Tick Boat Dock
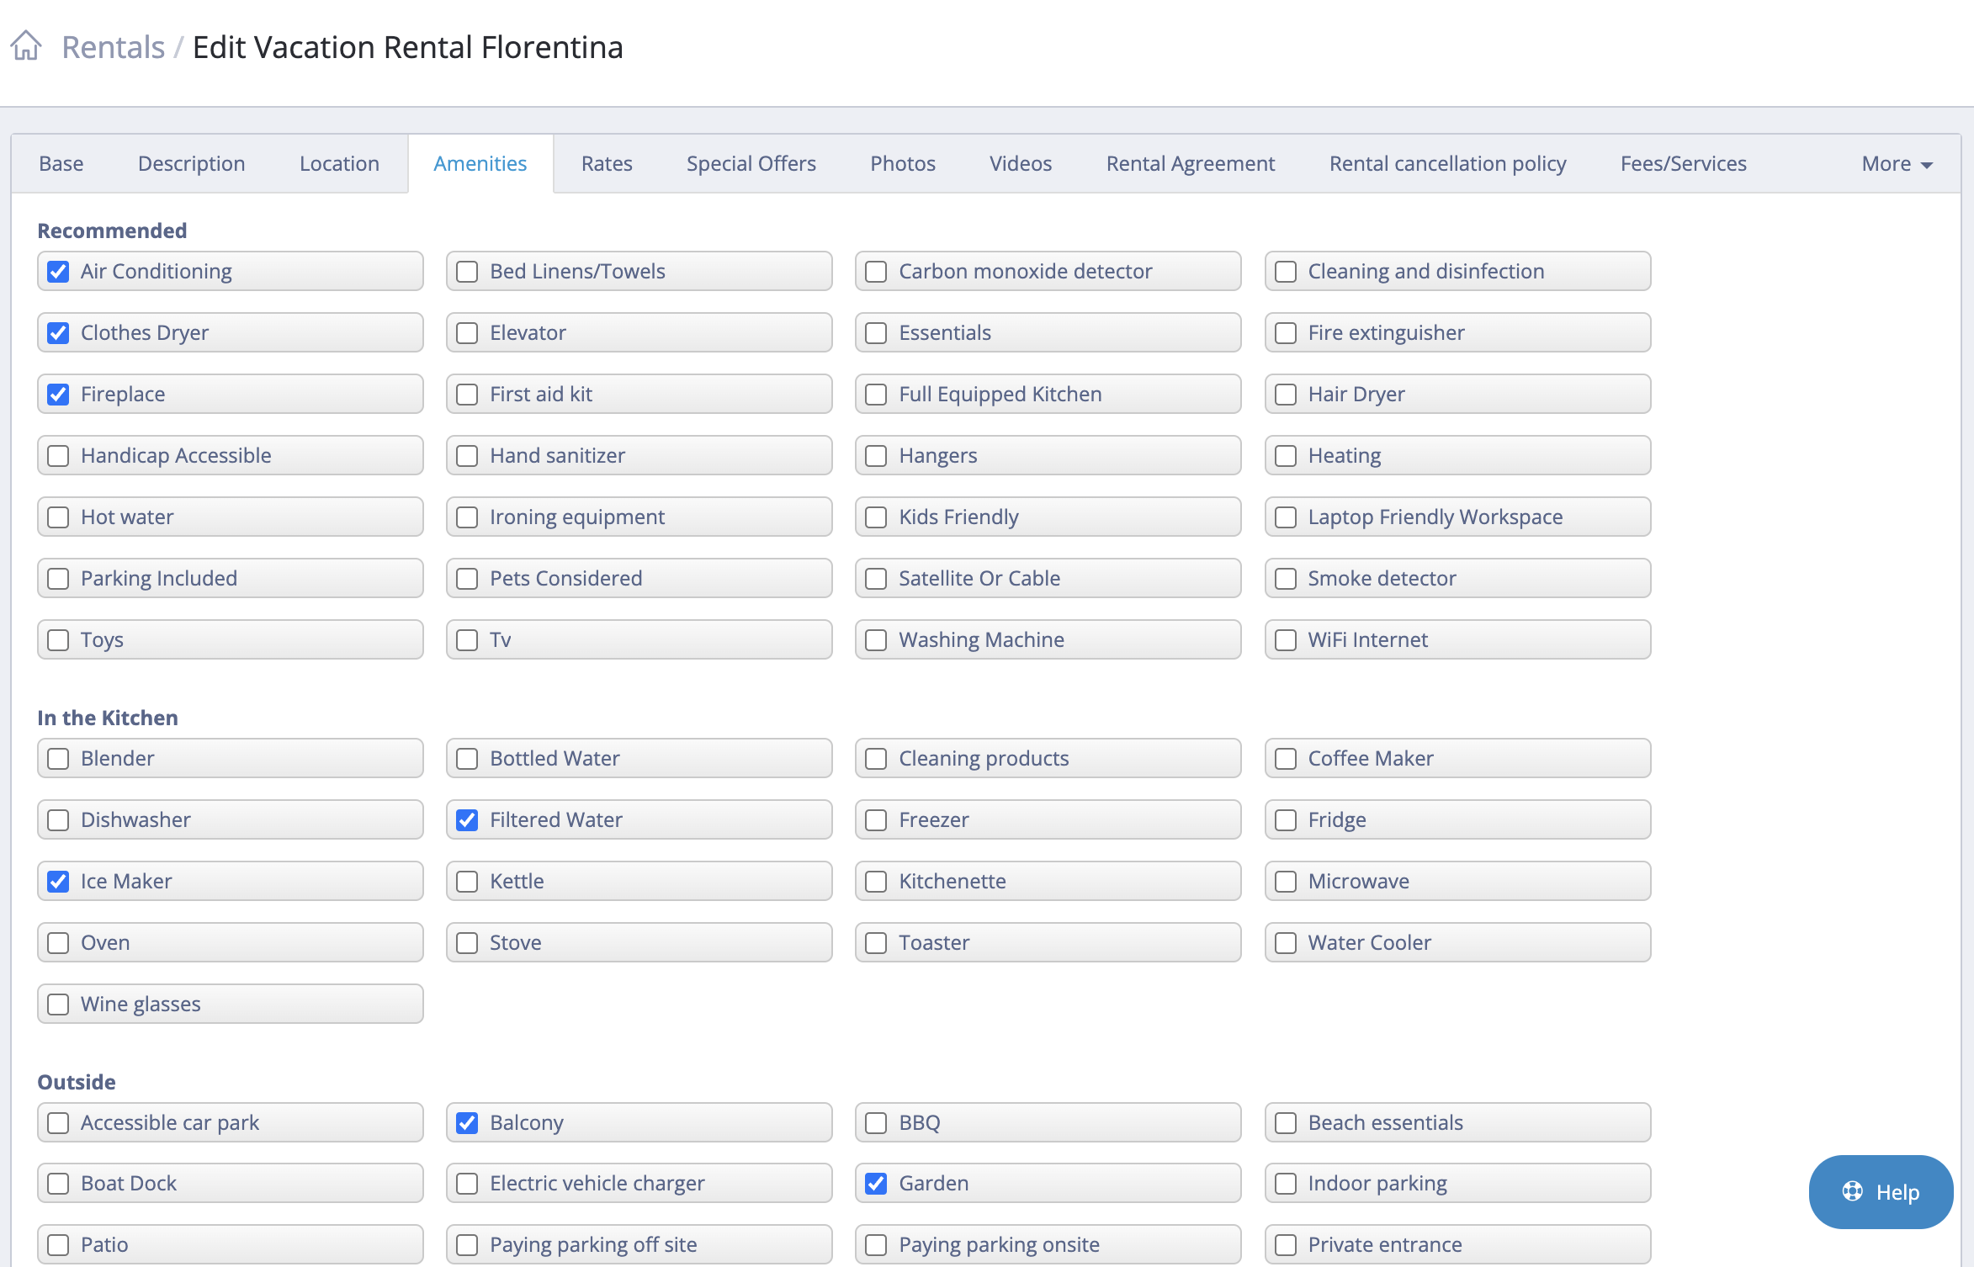Screen dimensions: 1974x1267 (58, 1184)
